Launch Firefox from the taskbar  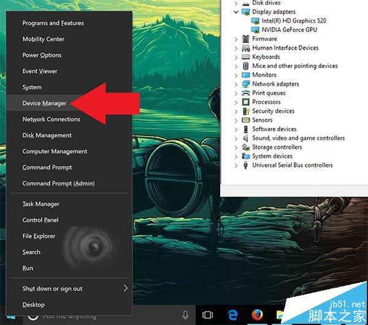pyautogui.click(x=257, y=315)
